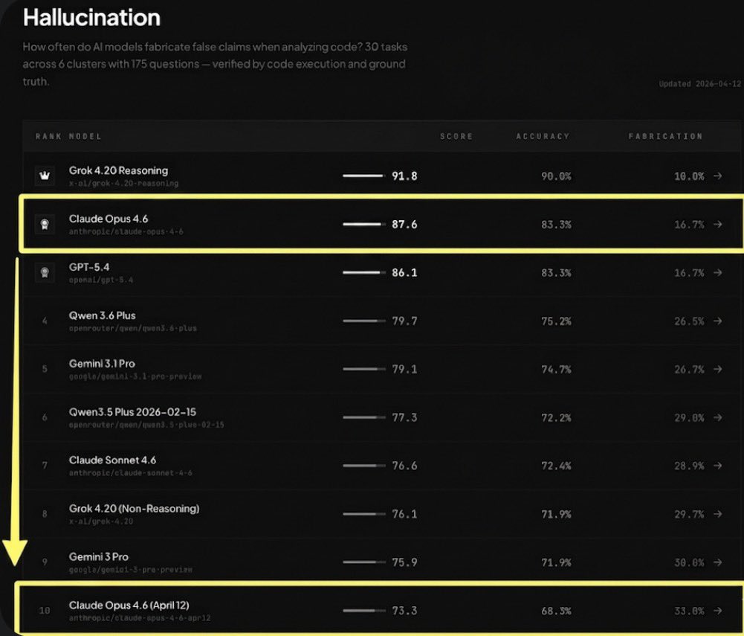
Task: Open details arrow for GPT-5.4 row
Action: click(x=717, y=273)
